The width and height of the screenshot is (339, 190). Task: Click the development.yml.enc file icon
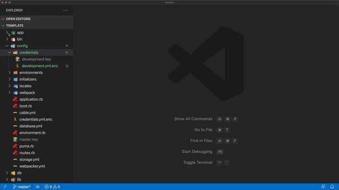17,66
